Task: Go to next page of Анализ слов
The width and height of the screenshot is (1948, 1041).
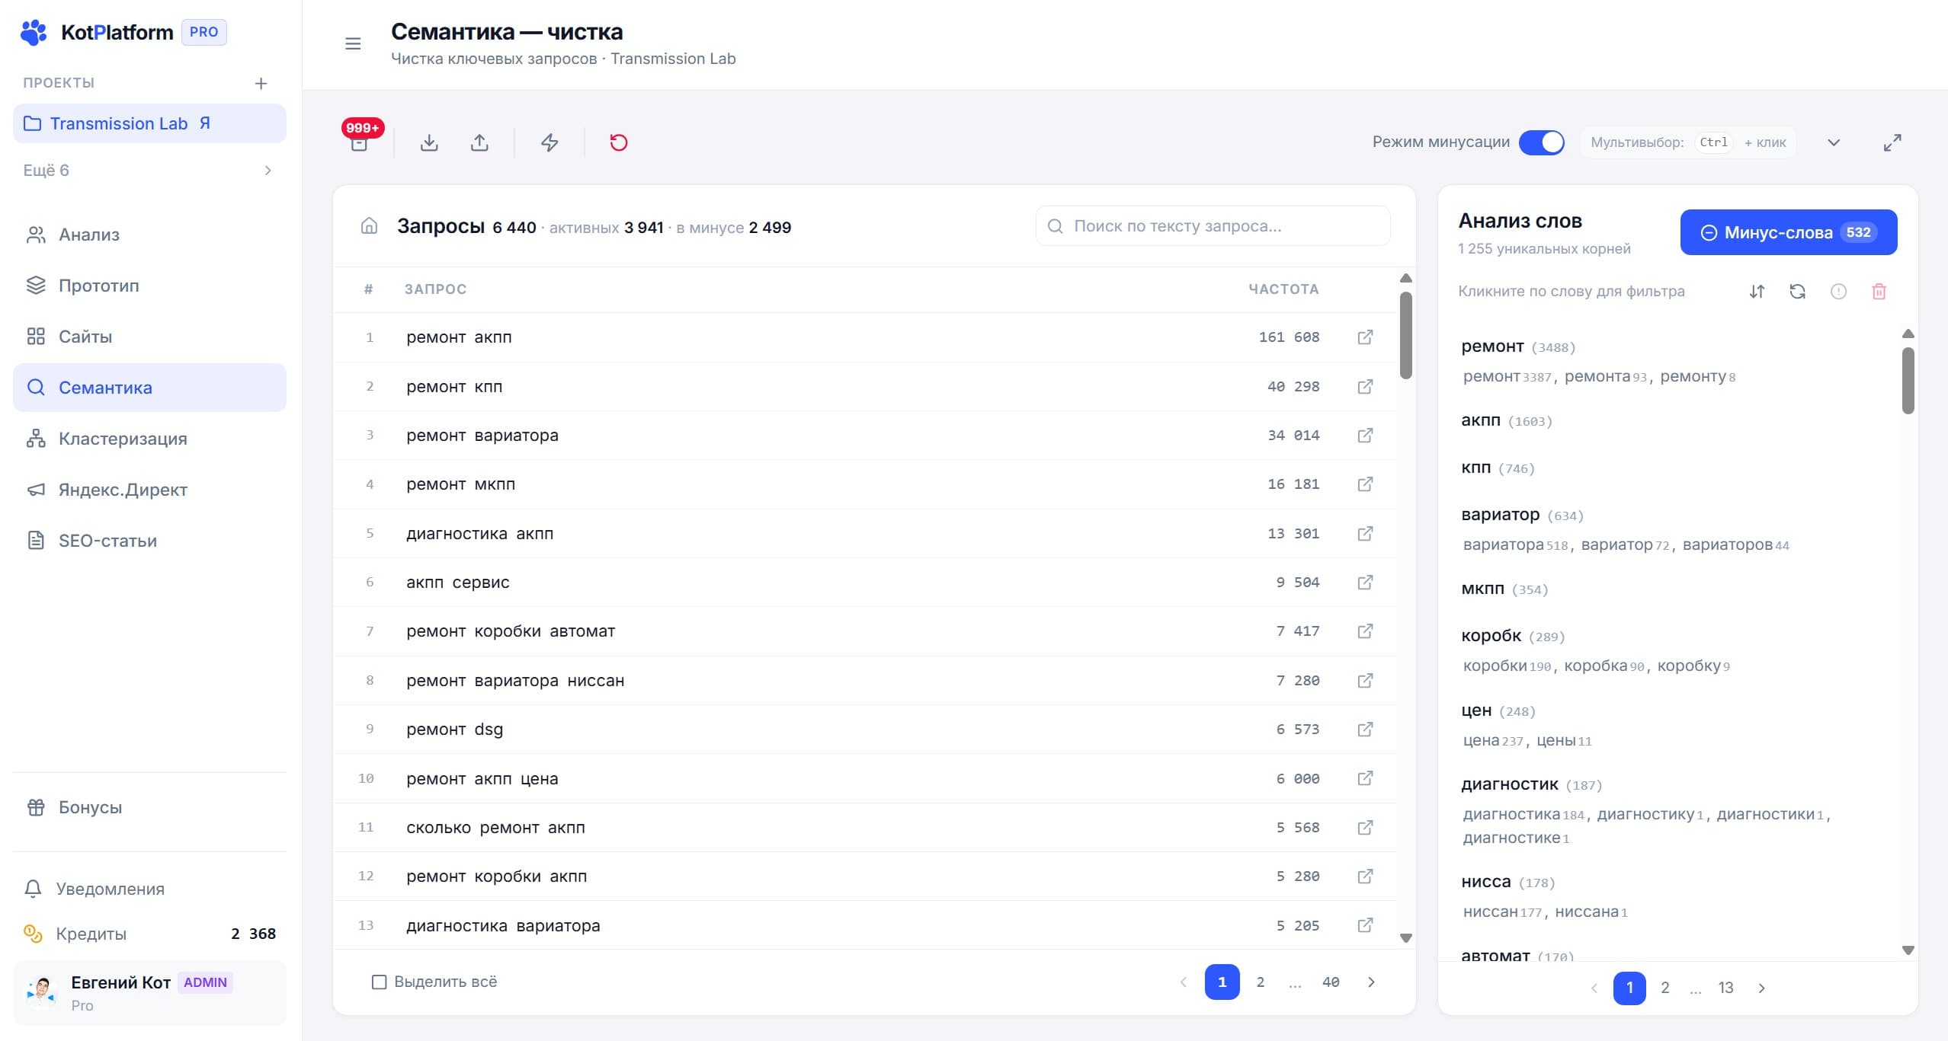Action: (x=1761, y=988)
